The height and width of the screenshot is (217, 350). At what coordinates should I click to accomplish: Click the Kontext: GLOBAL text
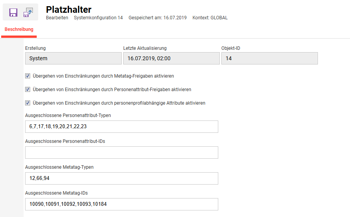coord(210,18)
